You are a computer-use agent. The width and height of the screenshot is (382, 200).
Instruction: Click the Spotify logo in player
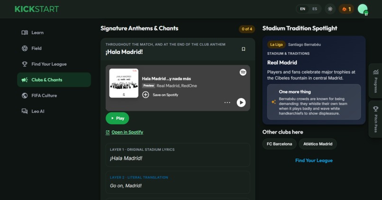pyautogui.click(x=243, y=72)
